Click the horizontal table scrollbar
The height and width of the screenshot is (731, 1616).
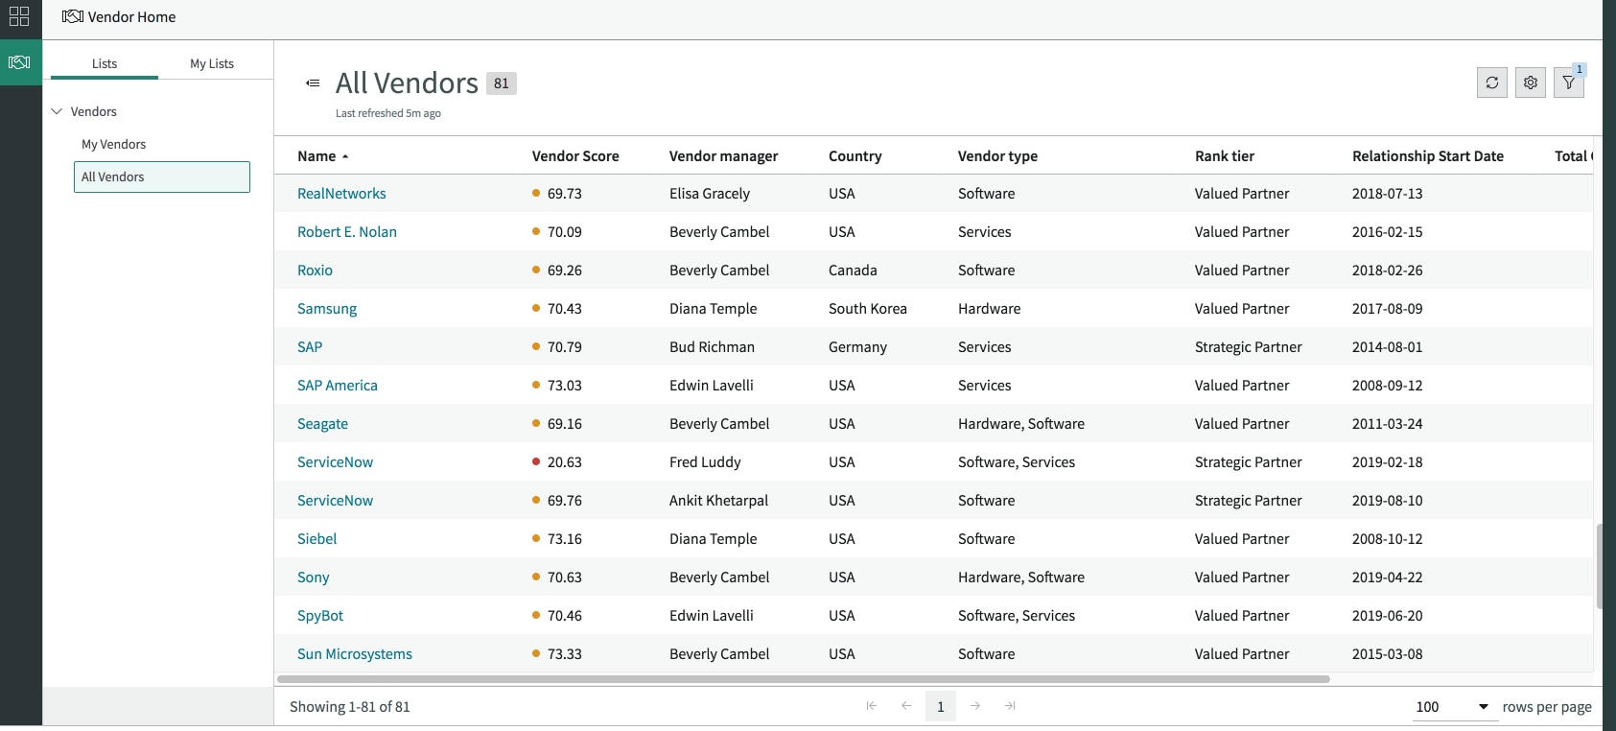point(804,679)
